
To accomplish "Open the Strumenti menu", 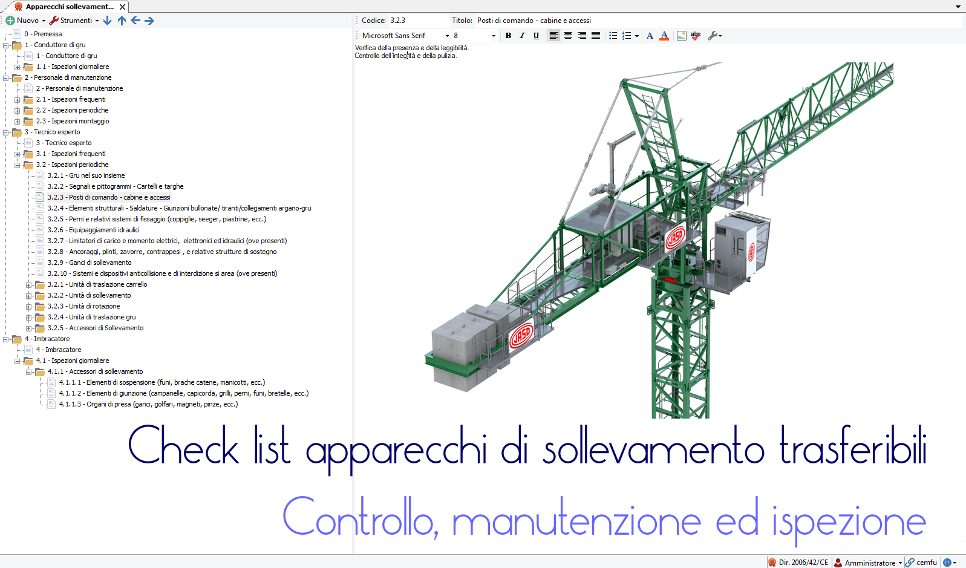I will point(74,21).
